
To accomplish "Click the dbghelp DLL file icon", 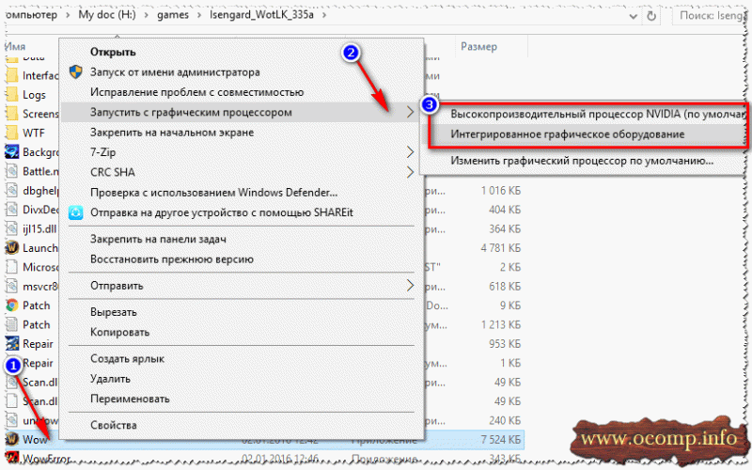I will 11,191.
